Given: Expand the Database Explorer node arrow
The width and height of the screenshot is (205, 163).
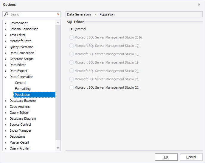Looking at the screenshot, I should click(x=5, y=101).
